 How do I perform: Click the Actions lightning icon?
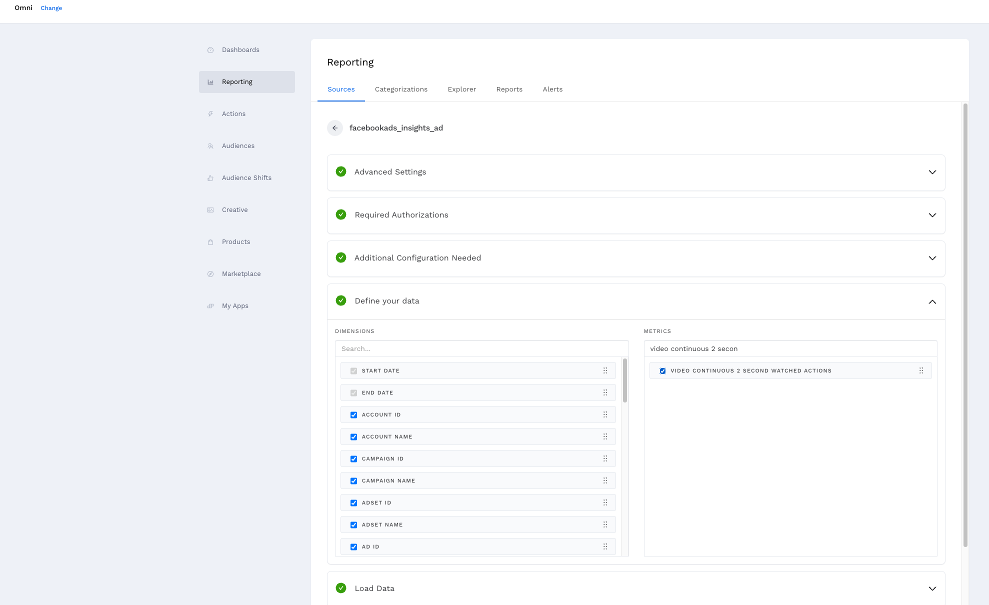(210, 114)
